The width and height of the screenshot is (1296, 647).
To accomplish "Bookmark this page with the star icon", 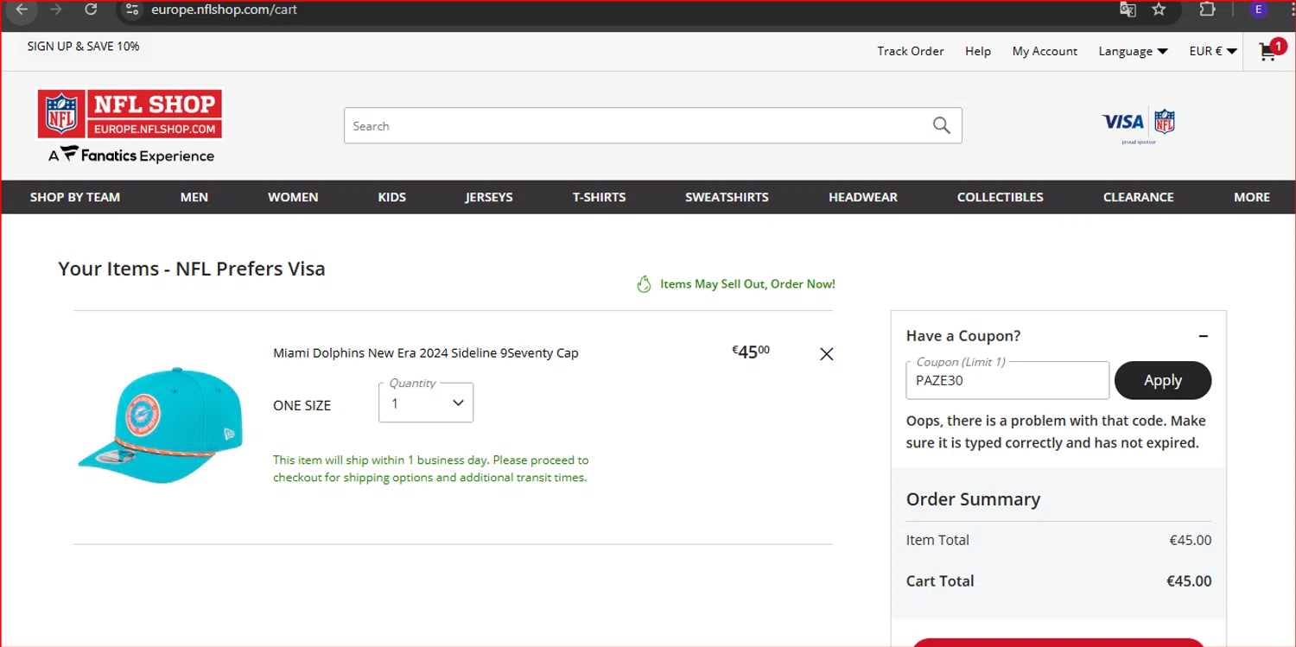I will 1159,10.
